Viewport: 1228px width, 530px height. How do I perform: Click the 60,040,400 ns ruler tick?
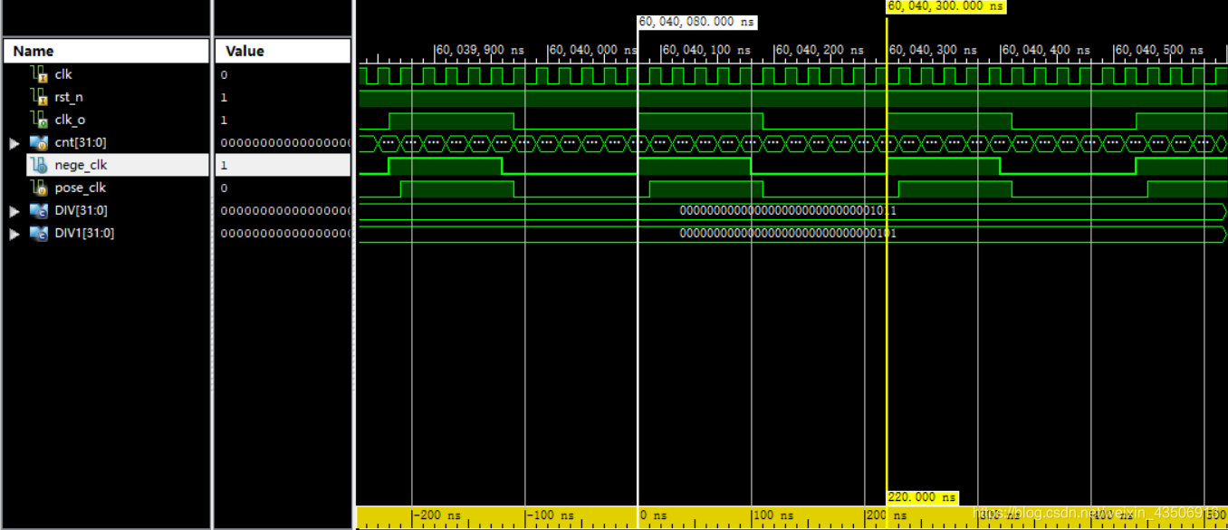pos(1046,51)
